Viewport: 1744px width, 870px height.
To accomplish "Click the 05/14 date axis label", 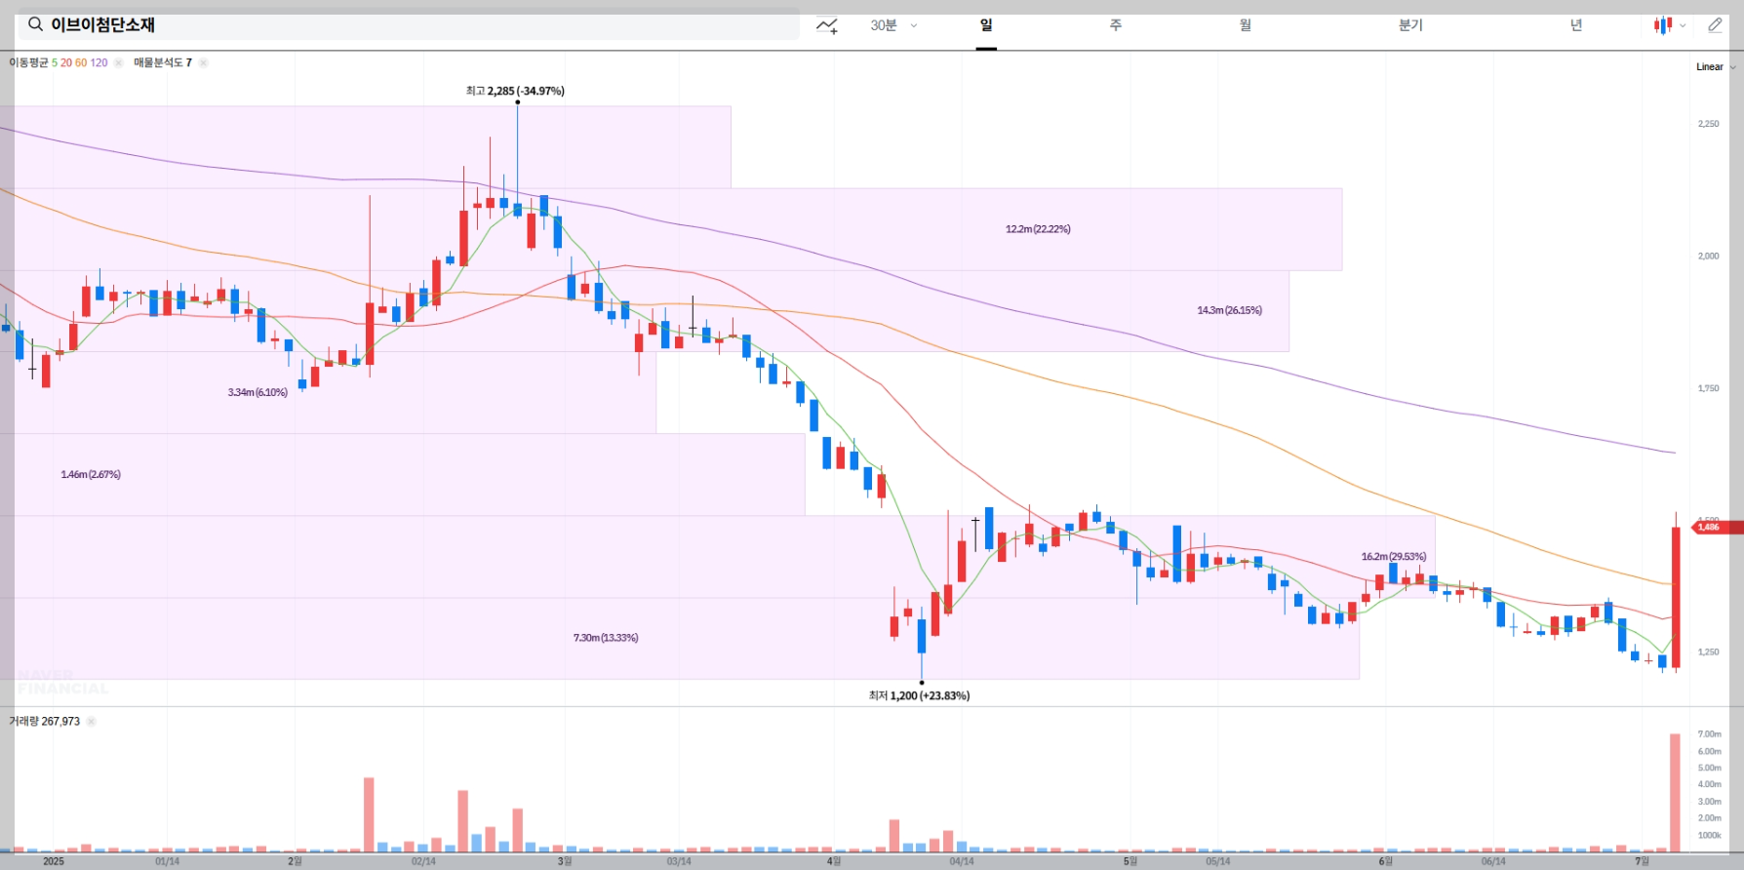I will point(1217,861).
